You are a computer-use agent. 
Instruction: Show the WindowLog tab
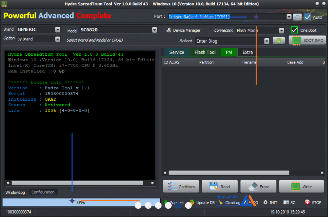point(15,192)
